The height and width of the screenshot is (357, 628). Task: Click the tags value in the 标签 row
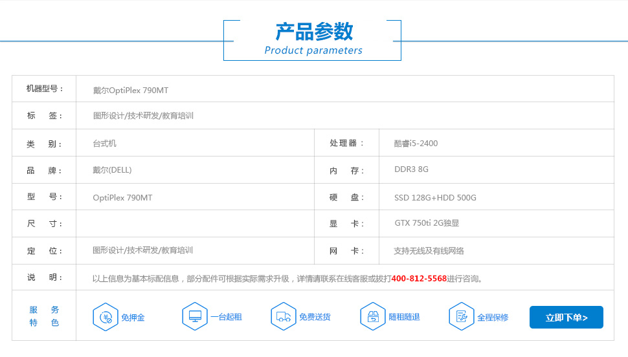click(x=143, y=116)
